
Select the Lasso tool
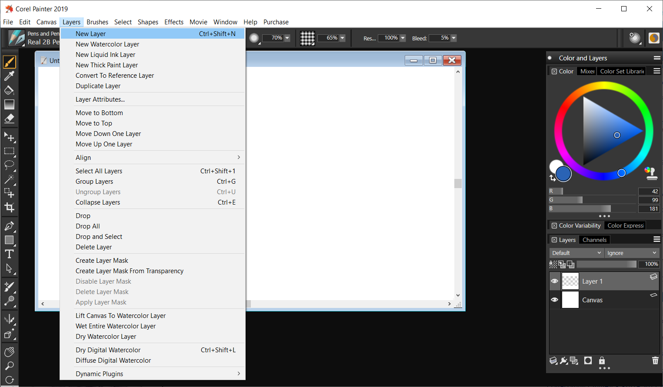pos(9,165)
